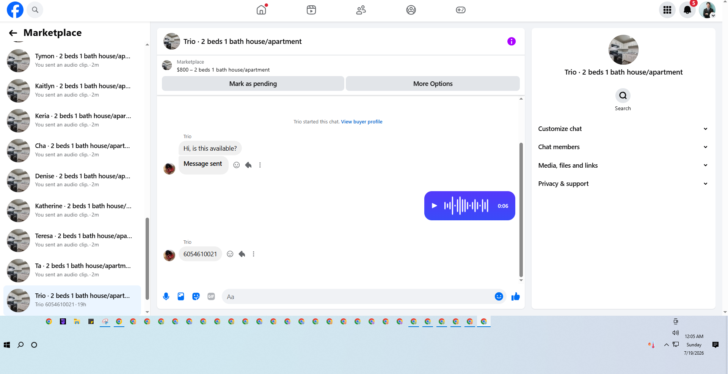Open the Facebook search icon

[x=35, y=10]
